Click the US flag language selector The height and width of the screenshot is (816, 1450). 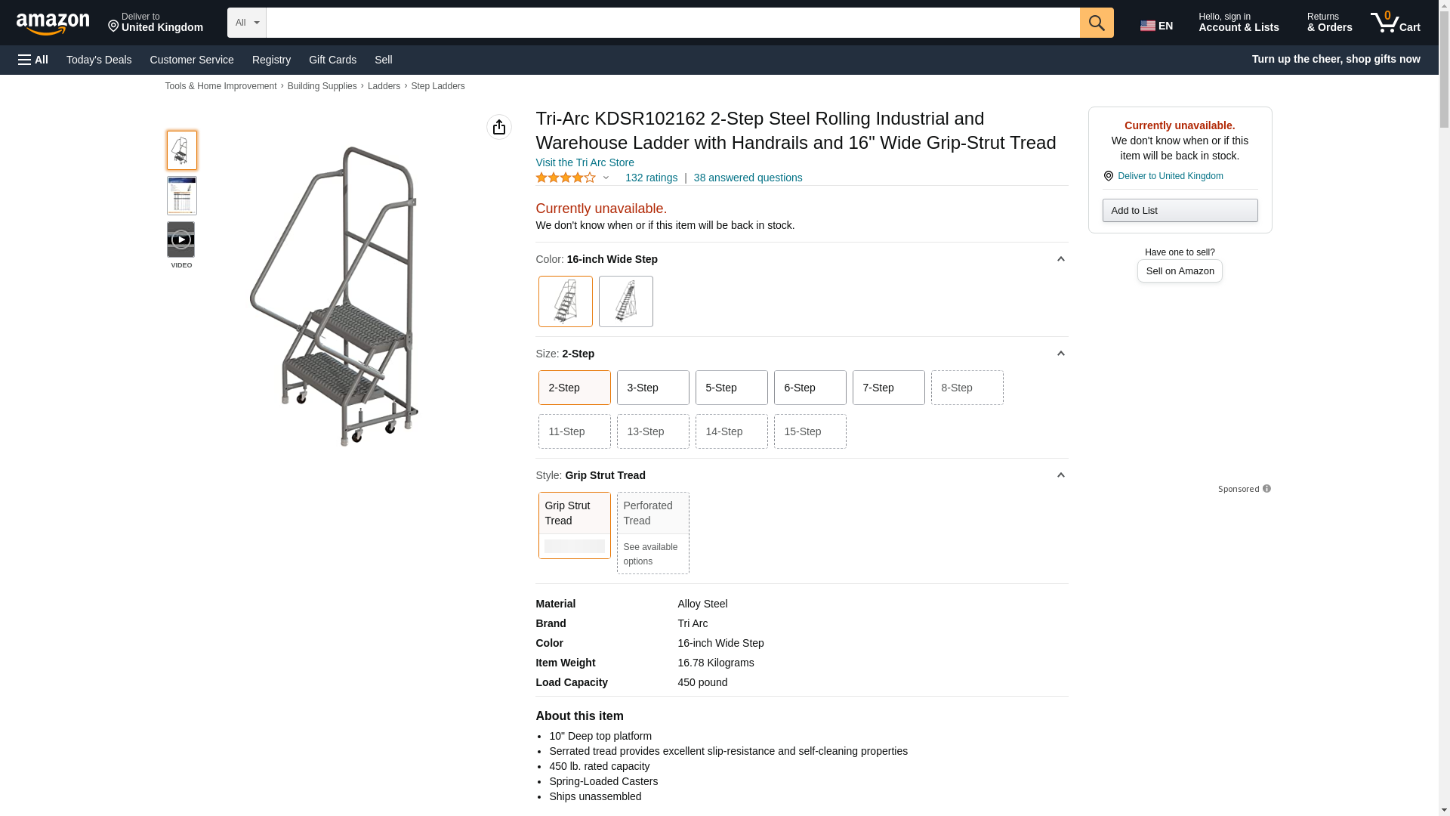pyautogui.click(x=1156, y=26)
